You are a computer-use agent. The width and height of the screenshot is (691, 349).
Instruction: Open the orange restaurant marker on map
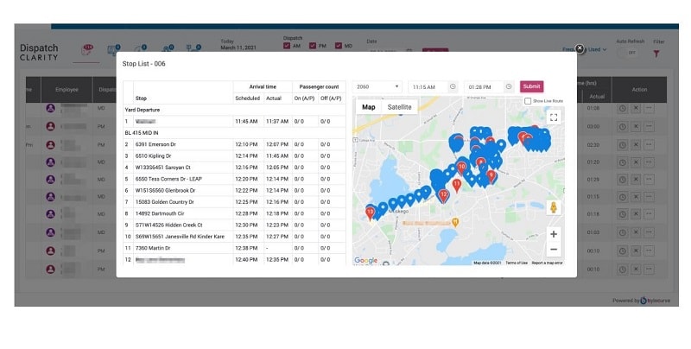(455, 222)
